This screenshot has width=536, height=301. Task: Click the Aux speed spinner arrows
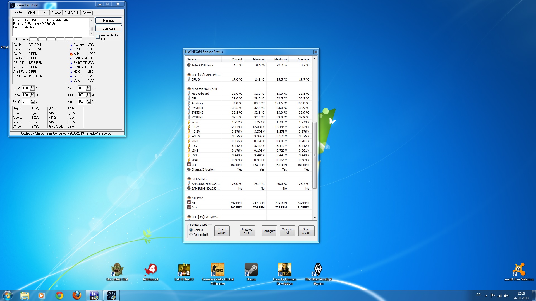(x=88, y=101)
